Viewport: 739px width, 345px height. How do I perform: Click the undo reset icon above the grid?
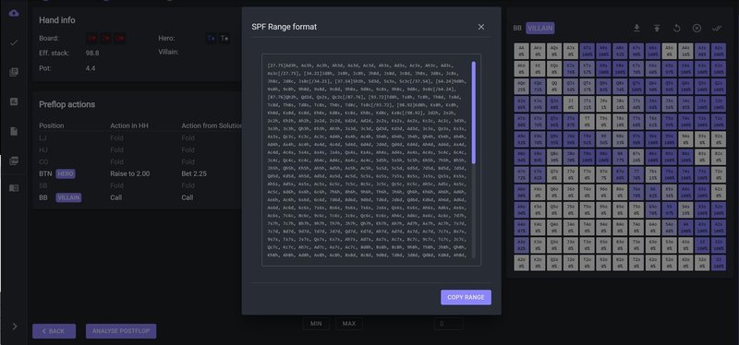(x=677, y=29)
